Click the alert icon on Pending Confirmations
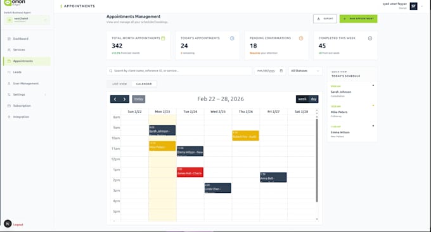 pyautogui.click(x=301, y=39)
